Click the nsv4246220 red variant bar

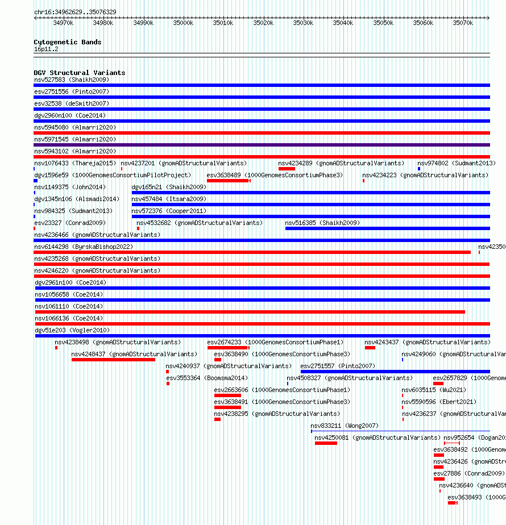point(262,276)
